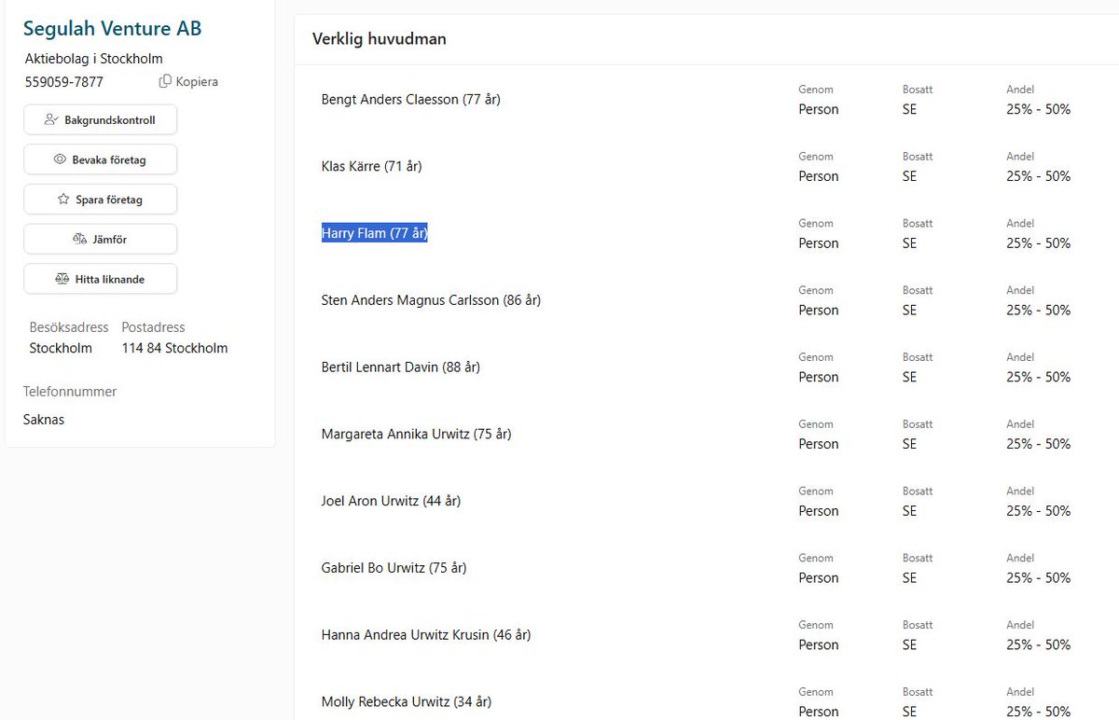Click Aktiebolag i Stockholm text
This screenshot has width=1119, height=720.
94,59
